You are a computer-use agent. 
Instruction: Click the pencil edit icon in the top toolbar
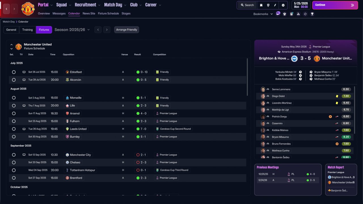click(275, 5)
